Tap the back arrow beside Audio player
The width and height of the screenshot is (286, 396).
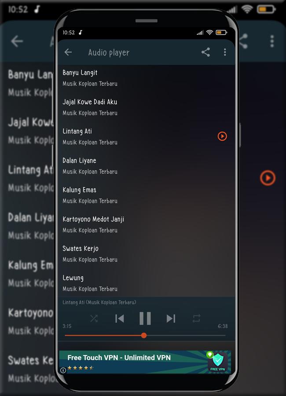coord(68,52)
